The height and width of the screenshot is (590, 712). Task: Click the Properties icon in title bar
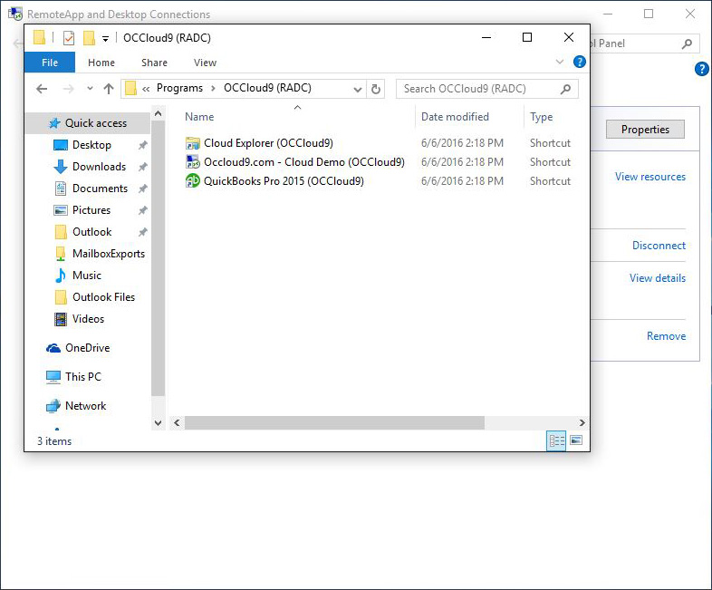coord(69,38)
